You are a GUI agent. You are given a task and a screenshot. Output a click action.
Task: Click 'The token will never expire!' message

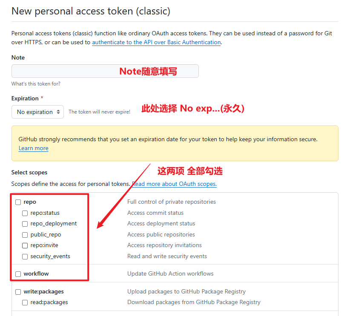(x=99, y=112)
